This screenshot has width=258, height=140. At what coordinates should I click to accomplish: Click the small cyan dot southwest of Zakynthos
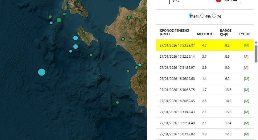71,51
